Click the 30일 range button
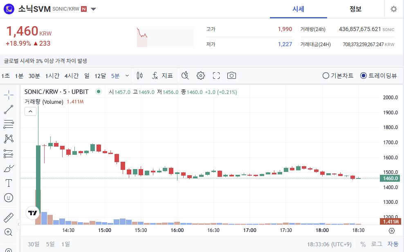This screenshot has height=252, width=404. (33, 244)
